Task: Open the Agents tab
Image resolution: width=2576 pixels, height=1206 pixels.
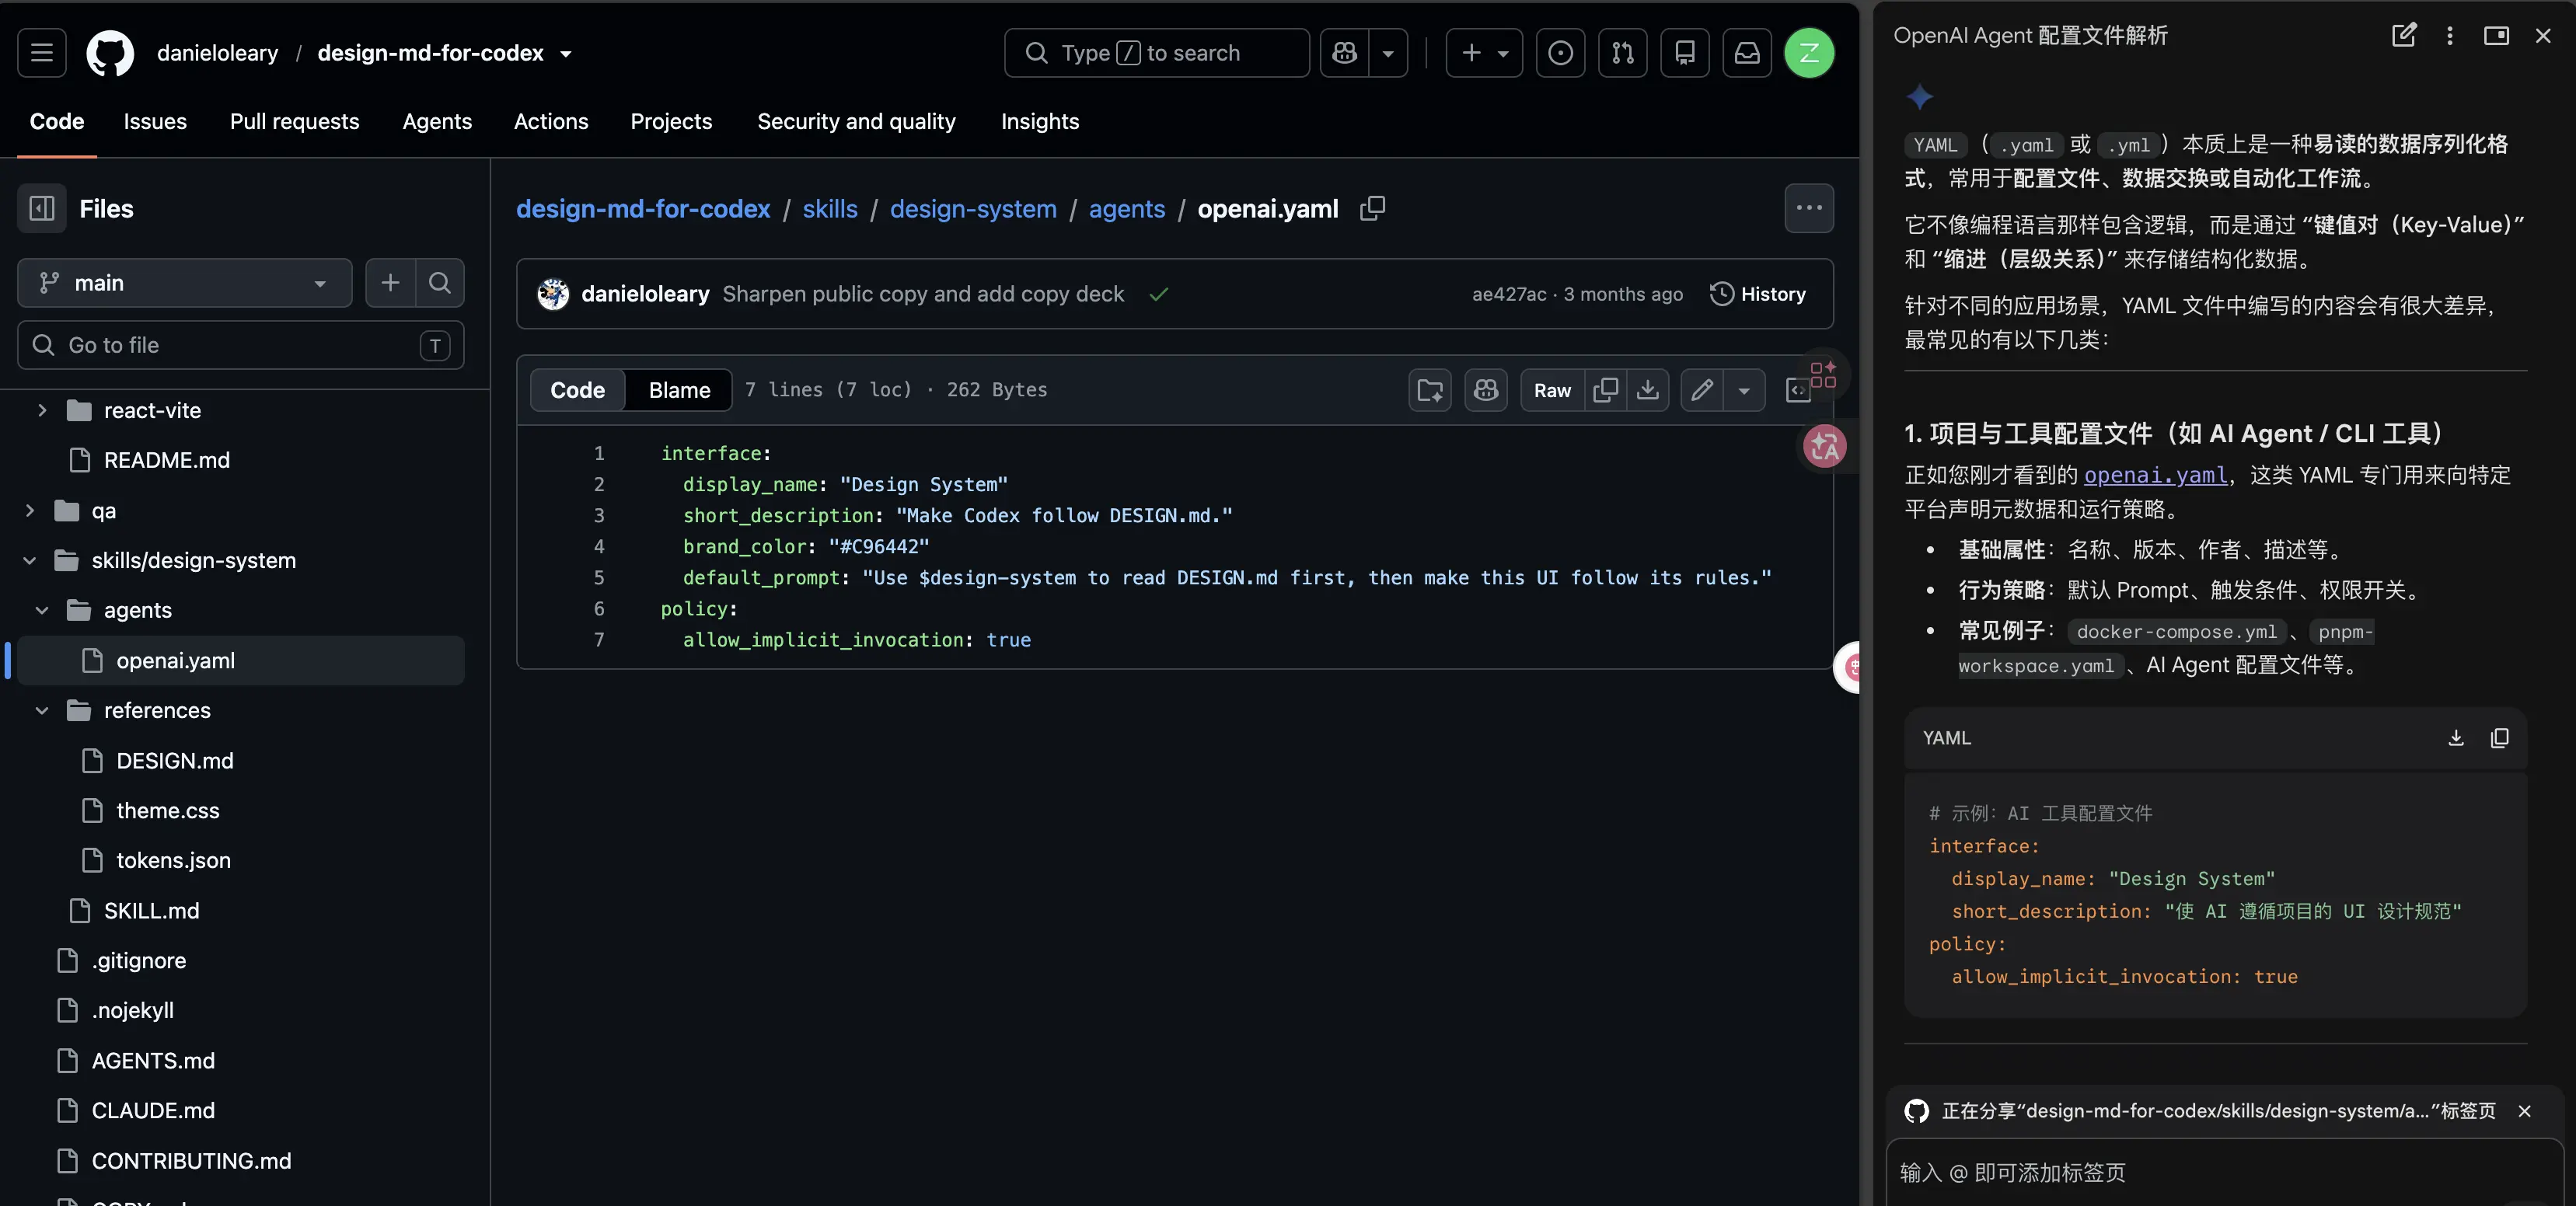Action: (x=437, y=121)
